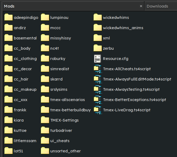Click the xml folder name
177x157 pixels.
pyautogui.click(x=106, y=38)
